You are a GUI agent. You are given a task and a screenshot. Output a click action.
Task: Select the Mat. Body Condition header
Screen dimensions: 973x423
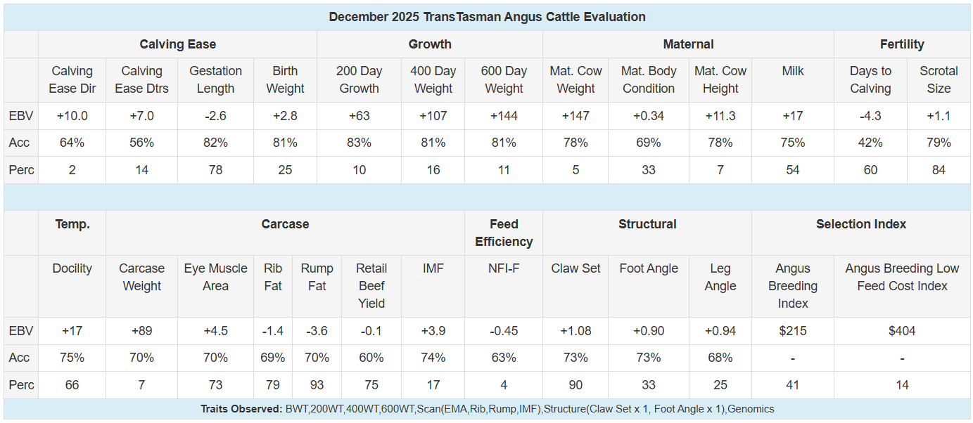click(649, 80)
